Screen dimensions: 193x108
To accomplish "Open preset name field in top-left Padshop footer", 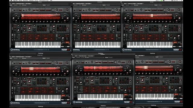I will (40, 50).
